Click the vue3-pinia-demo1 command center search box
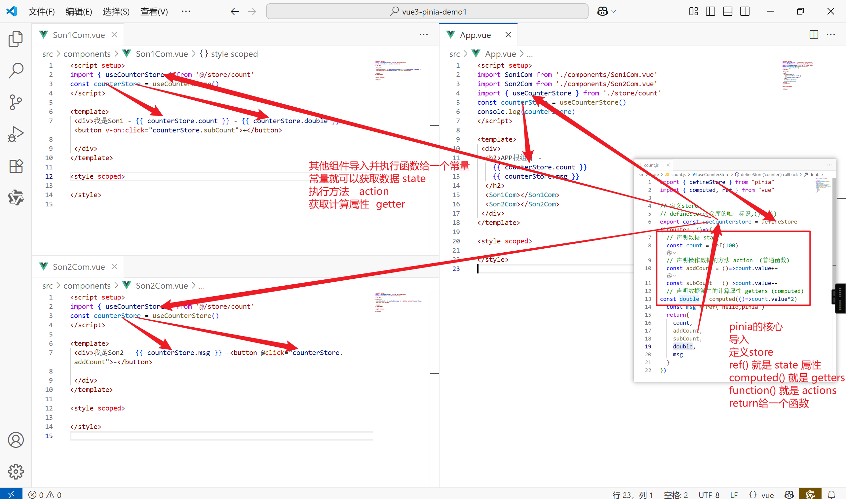This screenshot has height=499, width=846. [x=427, y=12]
